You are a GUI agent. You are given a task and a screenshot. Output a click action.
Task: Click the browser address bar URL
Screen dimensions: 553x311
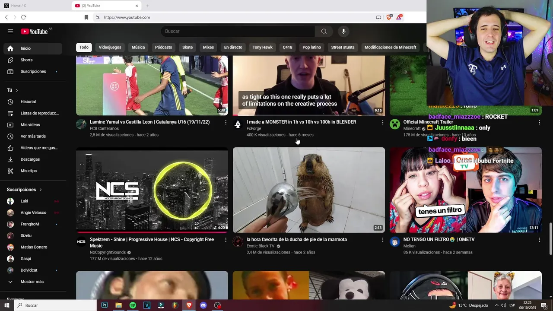127,17
